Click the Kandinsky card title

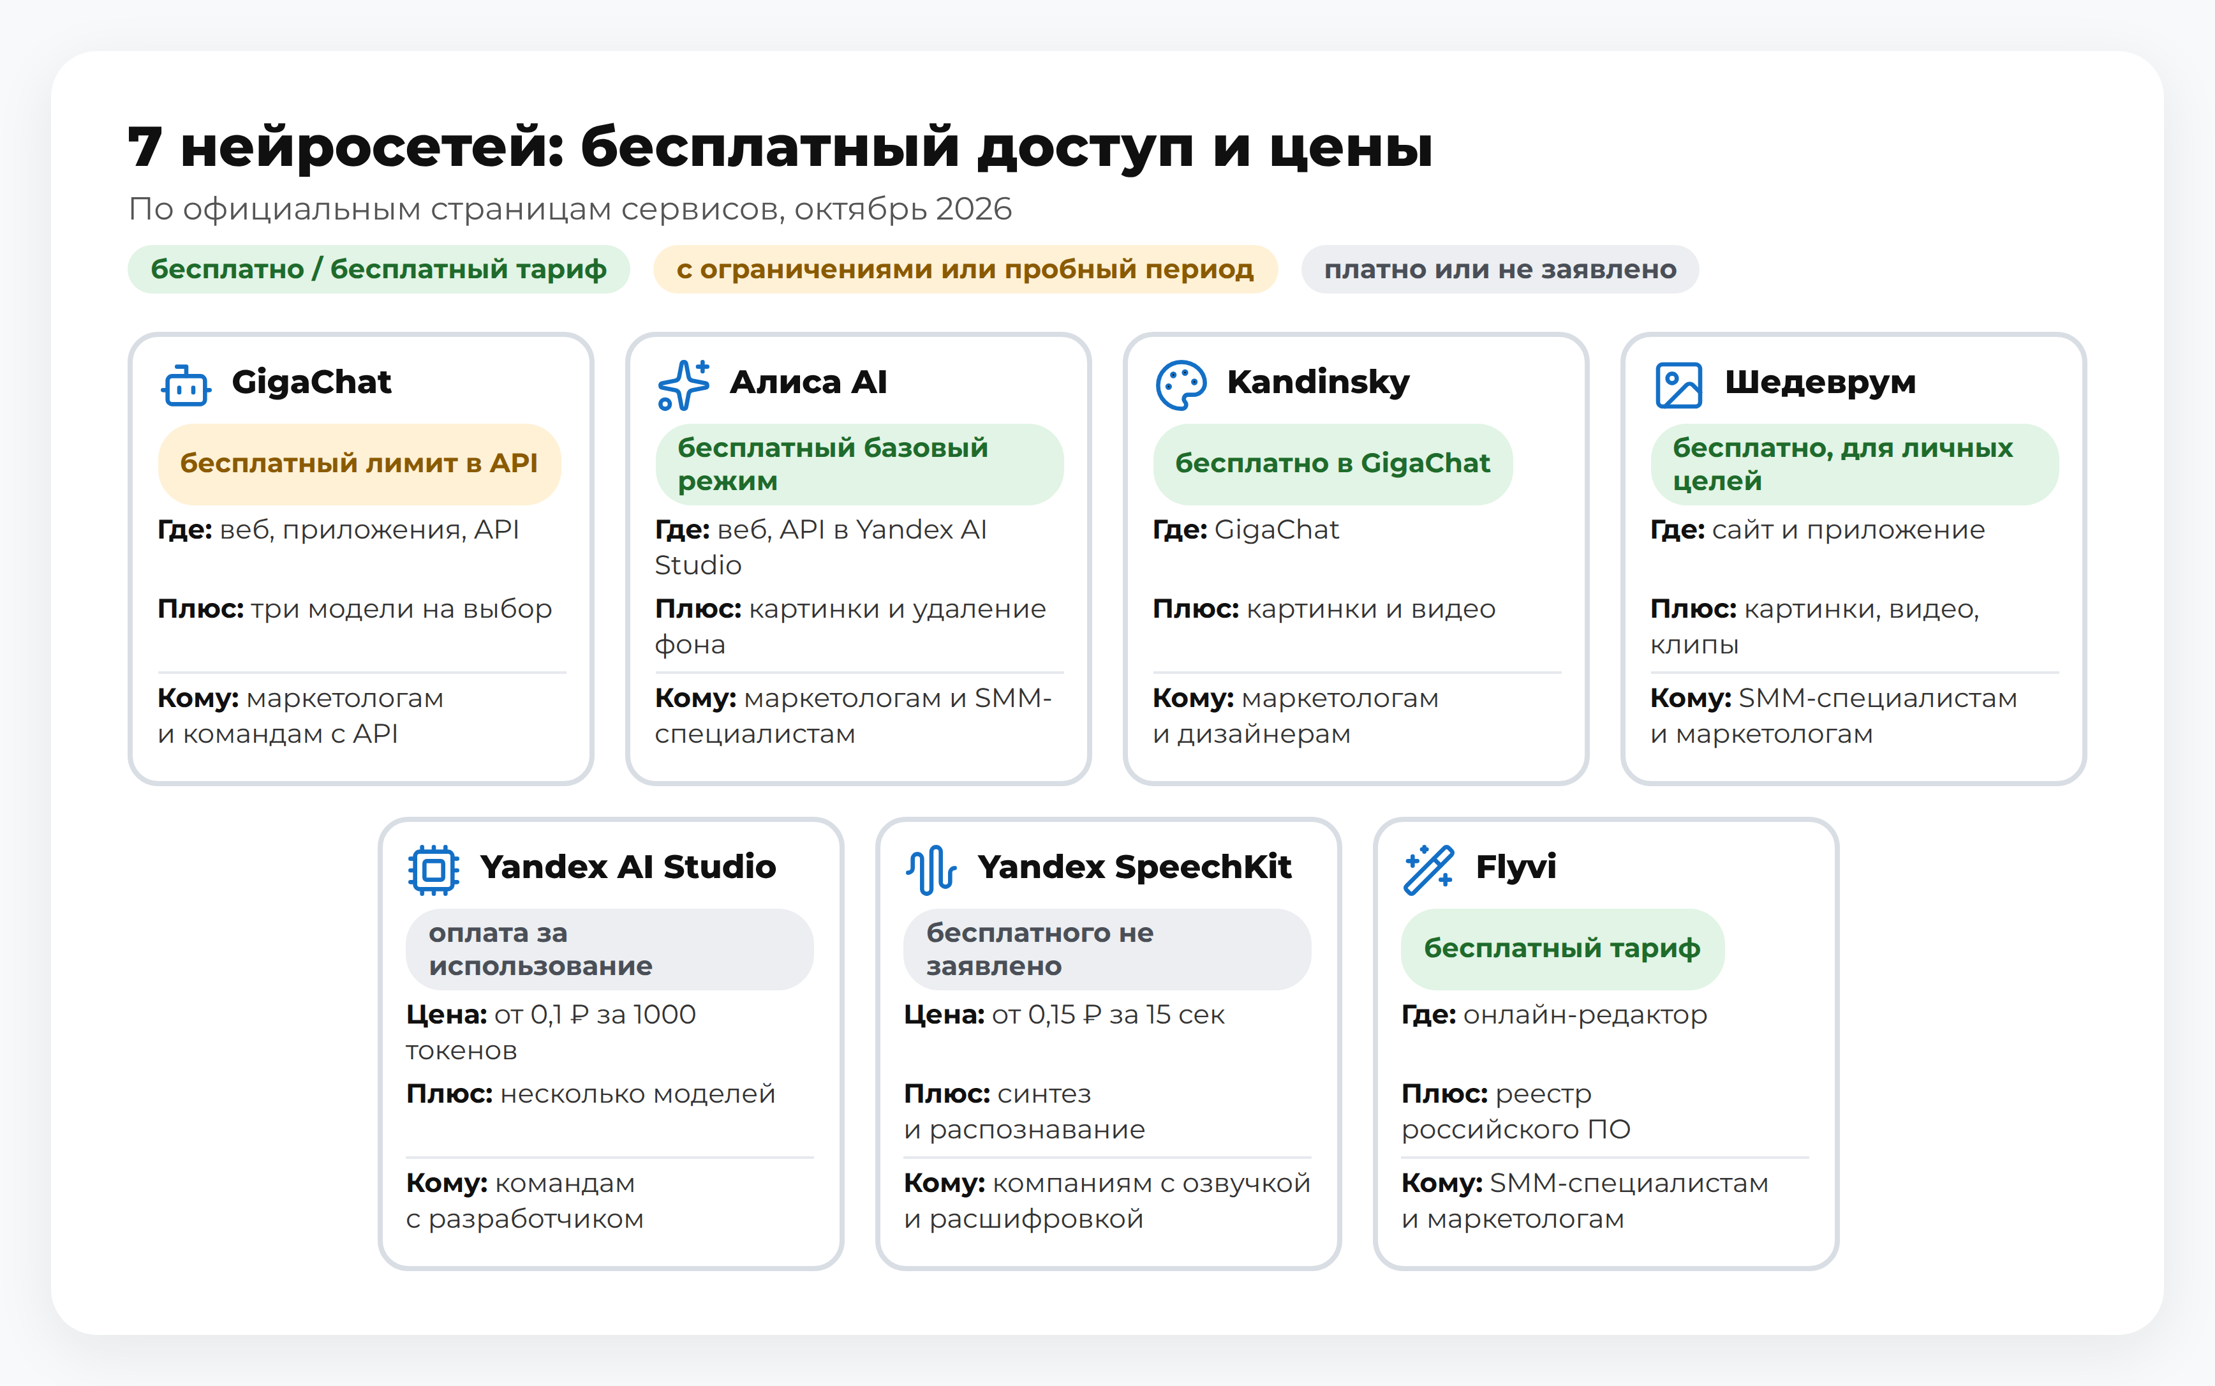coord(1319,382)
